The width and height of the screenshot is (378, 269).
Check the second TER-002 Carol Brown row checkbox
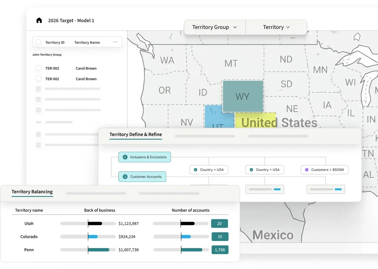tap(38, 78)
